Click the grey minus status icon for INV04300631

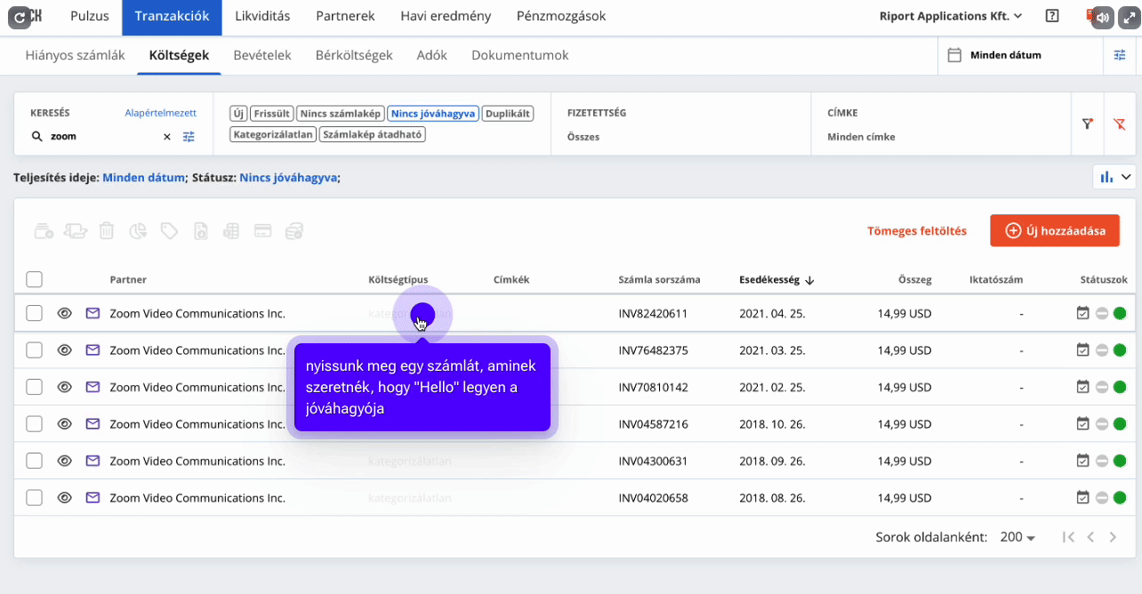pyautogui.click(x=1102, y=462)
